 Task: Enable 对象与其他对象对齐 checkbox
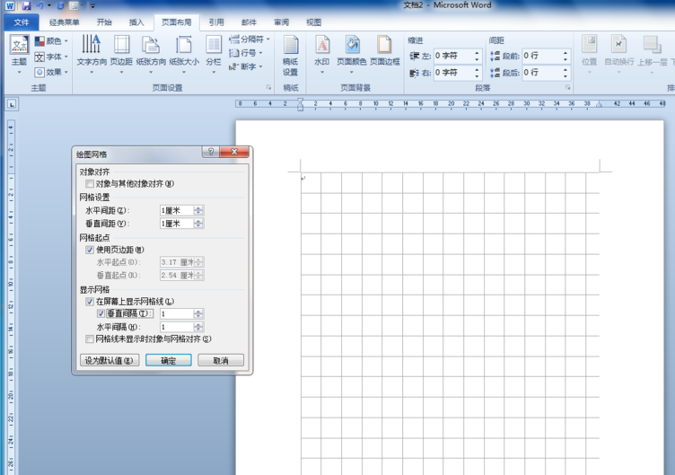tap(90, 184)
